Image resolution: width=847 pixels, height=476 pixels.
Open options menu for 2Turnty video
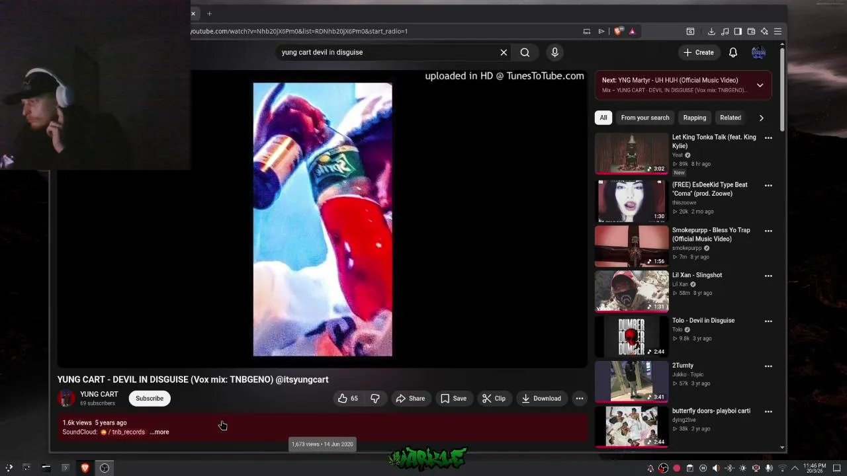(x=768, y=366)
